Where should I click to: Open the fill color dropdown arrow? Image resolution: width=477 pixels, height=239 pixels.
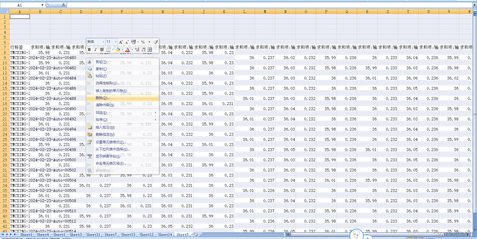(x=122, y=49)
